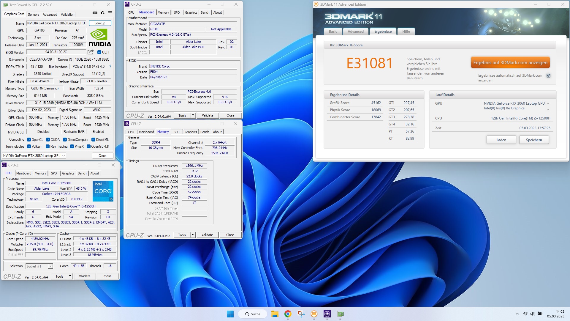Screen dimensions: 570x321
Task: Click the Bus Interface question mark icon
Action: point(110,67)
